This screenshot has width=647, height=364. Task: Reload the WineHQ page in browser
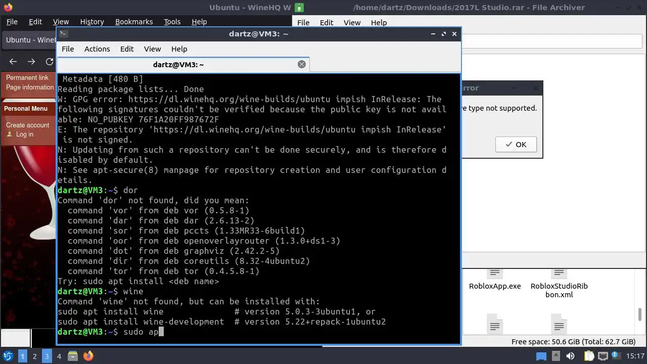pyautogui.click(x=50, y=61)
